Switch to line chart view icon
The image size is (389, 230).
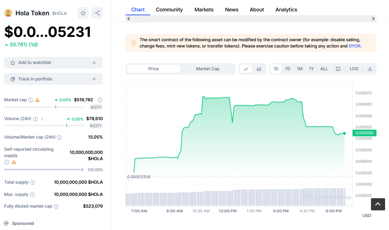[x=246, y=69]
